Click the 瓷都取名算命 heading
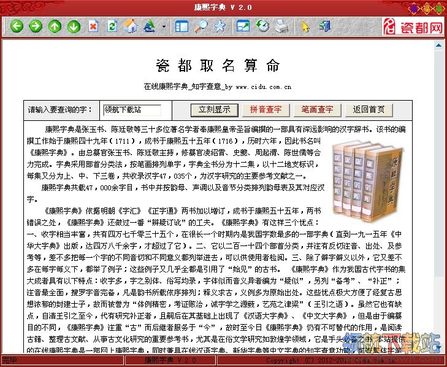447x367 pixels. [218, 66]
